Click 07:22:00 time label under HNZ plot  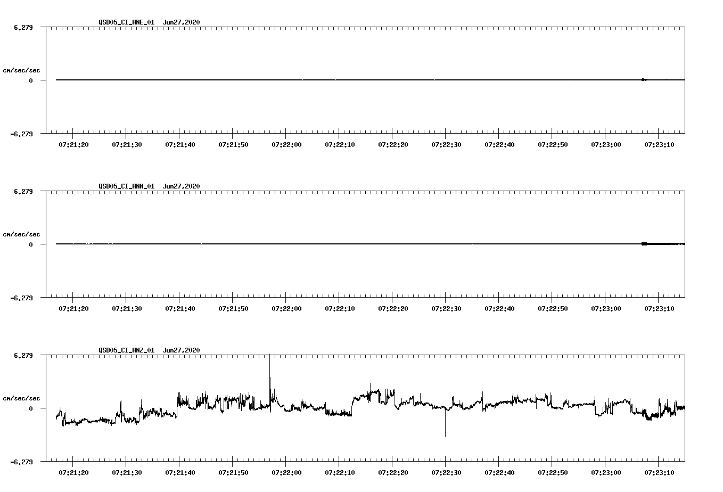286,472
